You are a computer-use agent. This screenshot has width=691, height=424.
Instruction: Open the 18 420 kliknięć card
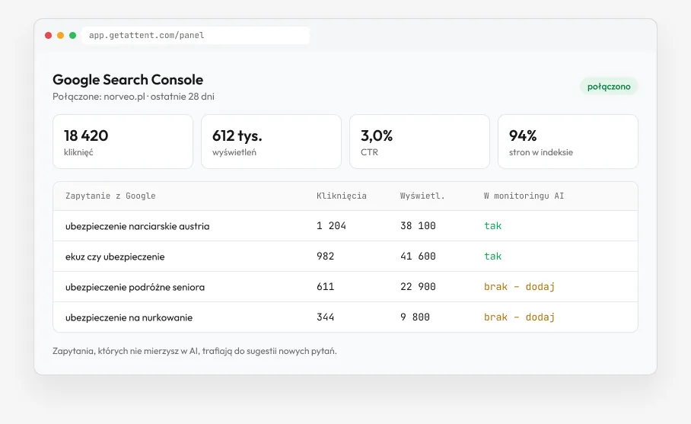123,142
